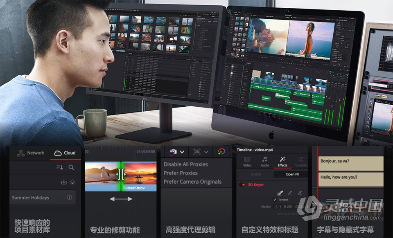The image size is (393, 238).
Task: Select Prefer Camera Originals from the menu
Action: point(192,181)
